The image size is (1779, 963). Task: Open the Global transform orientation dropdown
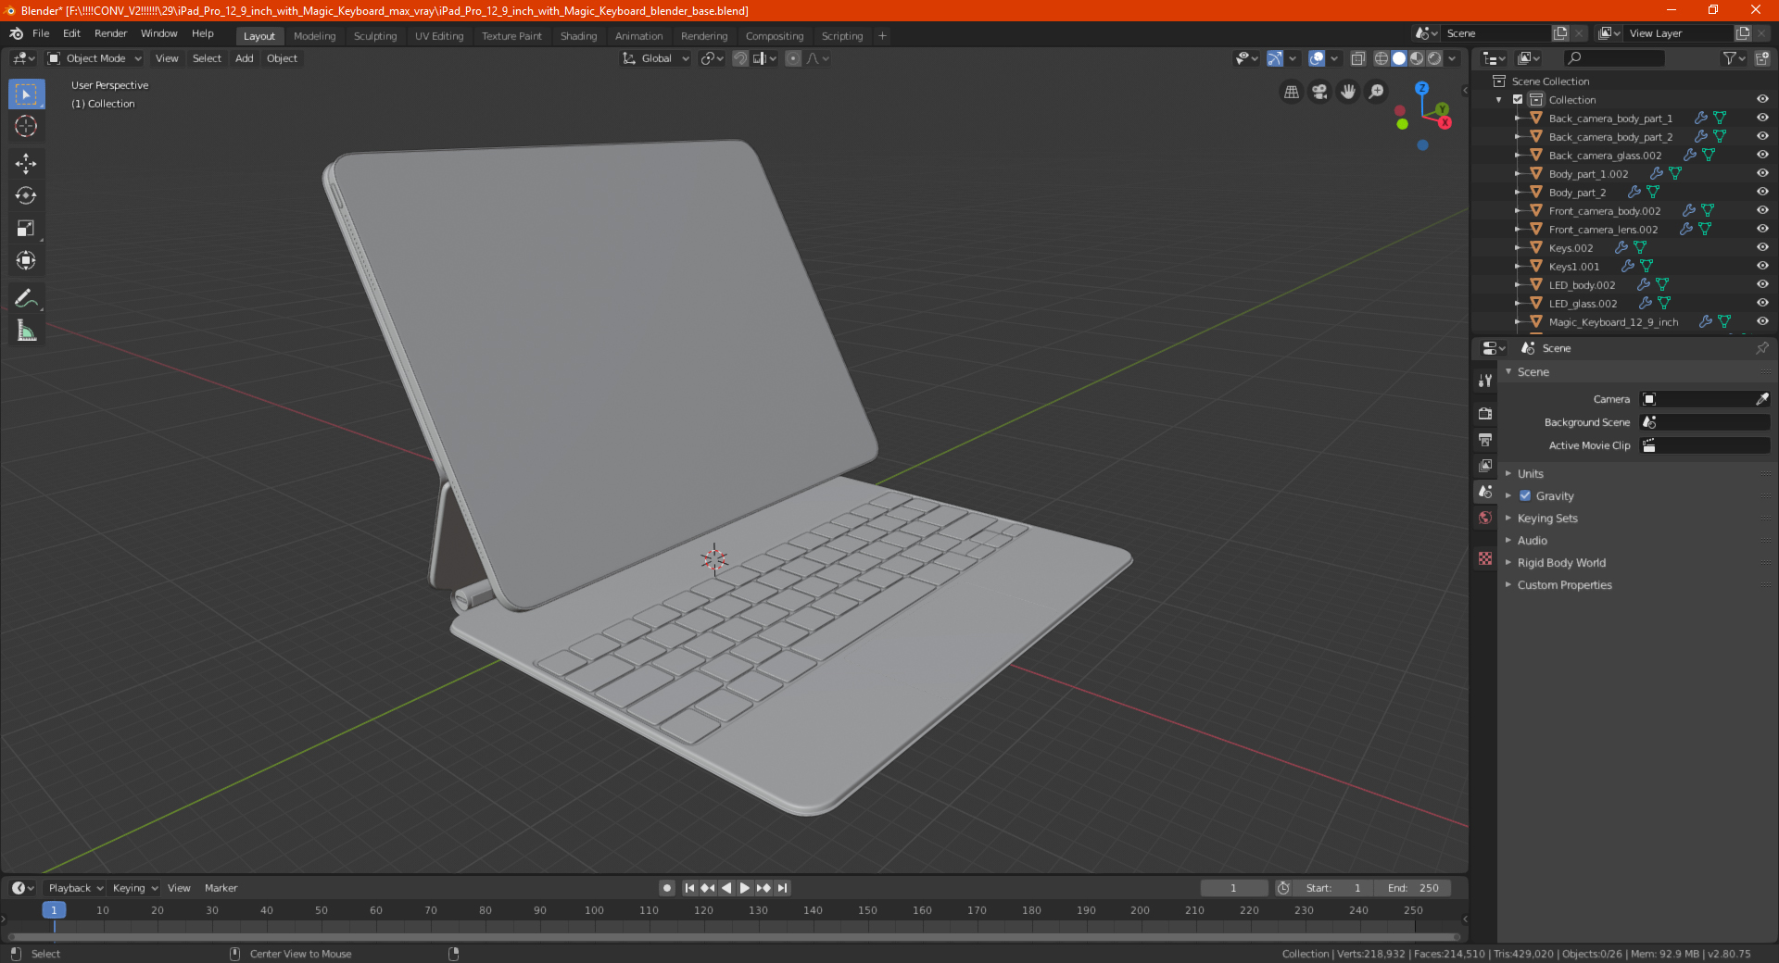click(656, 58)
